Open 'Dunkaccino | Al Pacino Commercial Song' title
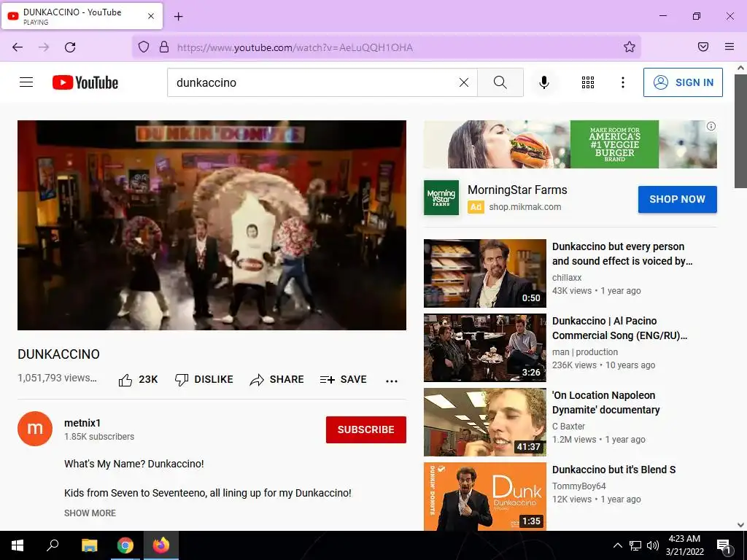747x560 pixels. pyautogui.click(x=619, y=328)
